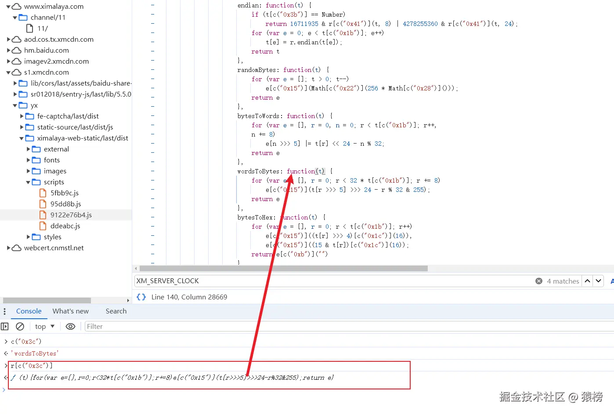This screenshot has height=414, width=614.
Task: Click right arrow of file tree scrollbar
Action: 128,301
